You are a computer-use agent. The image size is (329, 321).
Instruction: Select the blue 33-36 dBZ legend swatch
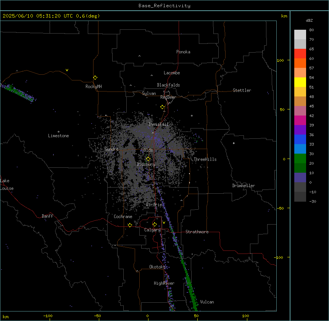pyautogui.click(x=300, y=139)
